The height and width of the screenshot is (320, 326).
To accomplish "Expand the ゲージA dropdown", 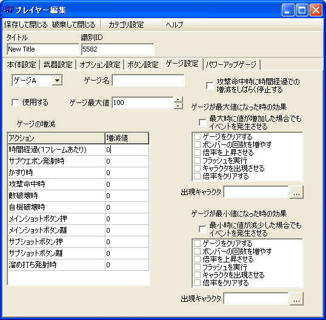I will click(57, 80).
